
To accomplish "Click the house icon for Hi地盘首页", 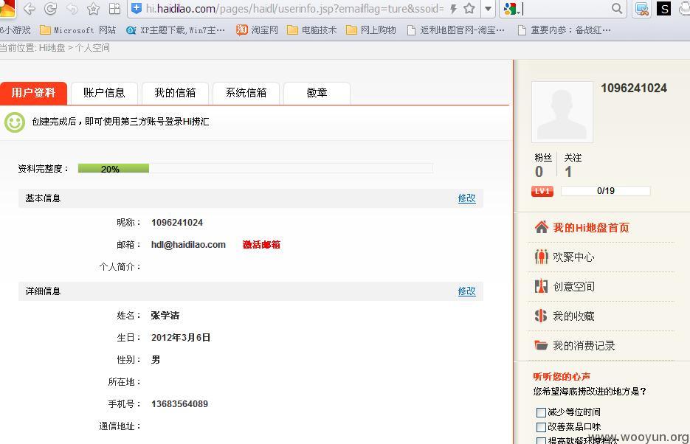I will 541,227.
